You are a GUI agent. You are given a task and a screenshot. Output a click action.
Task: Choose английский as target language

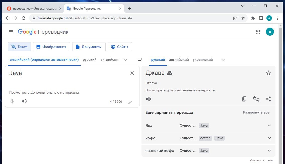tap(179, 60)
